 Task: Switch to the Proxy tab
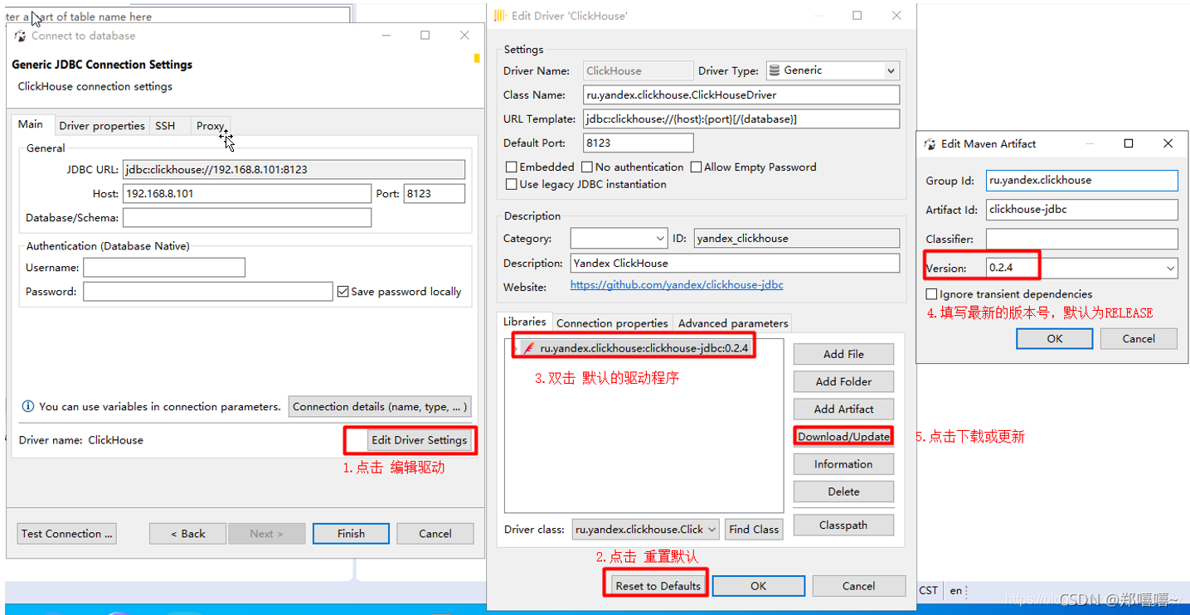pyautogui.click(x=211, y=126)
